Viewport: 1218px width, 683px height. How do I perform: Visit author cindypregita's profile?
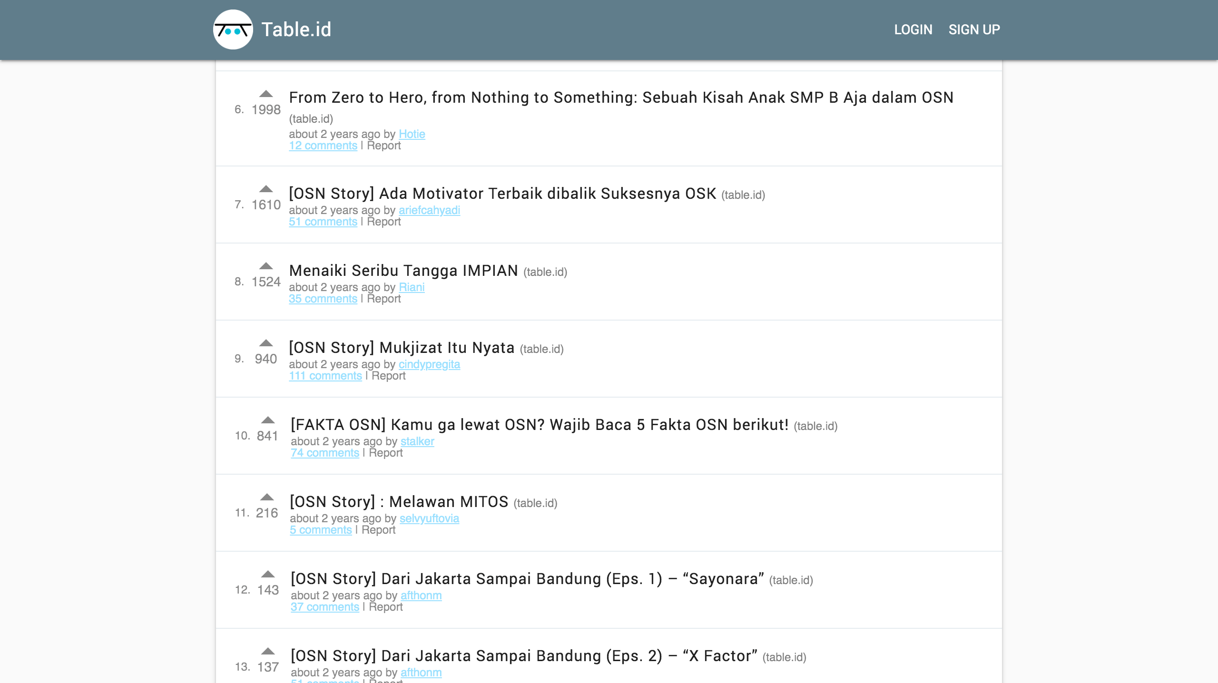click(x=429, y=364)
